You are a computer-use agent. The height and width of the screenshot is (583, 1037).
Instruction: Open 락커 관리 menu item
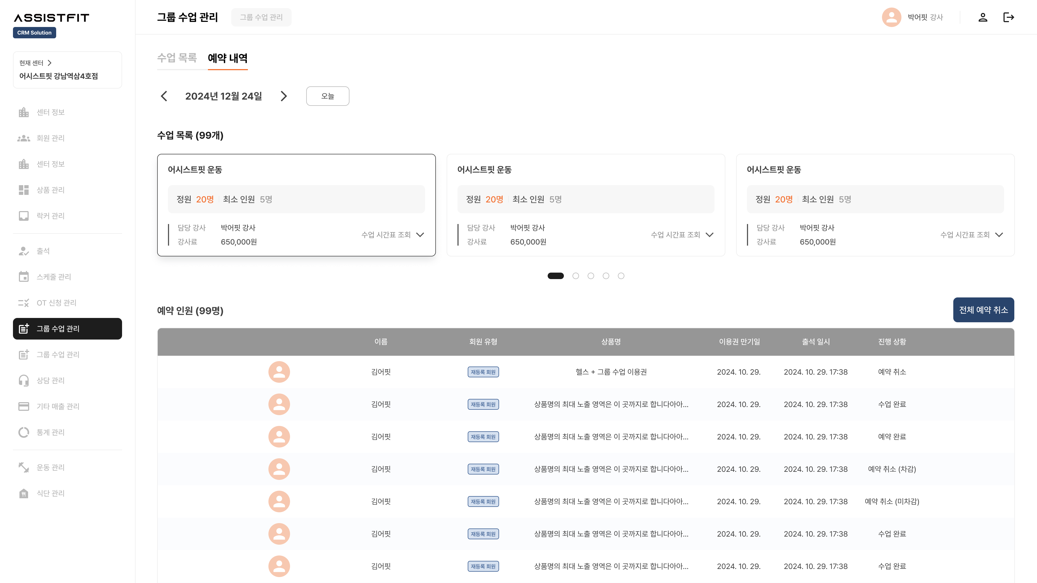(x=50, y=216)
